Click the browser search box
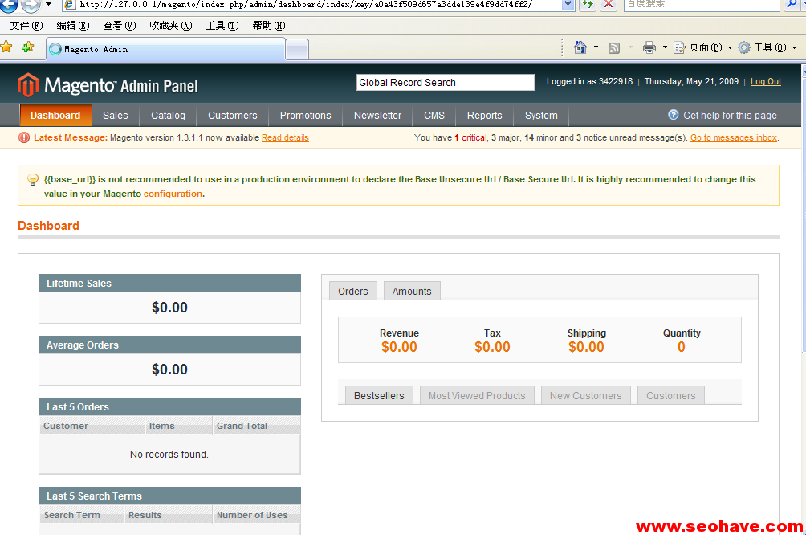Viewport: 806px width, 535px height. (x=702, y=5)
